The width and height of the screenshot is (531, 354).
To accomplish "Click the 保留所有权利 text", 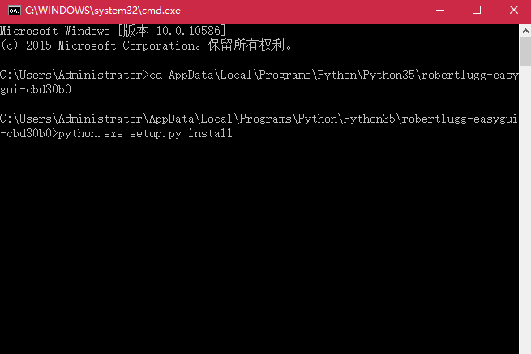I will tap(253, 45).
